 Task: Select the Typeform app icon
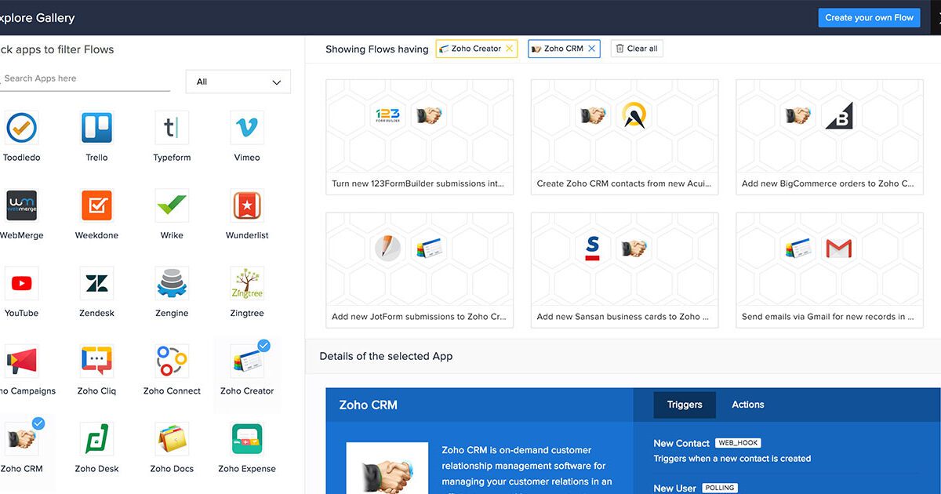point(172,128)
